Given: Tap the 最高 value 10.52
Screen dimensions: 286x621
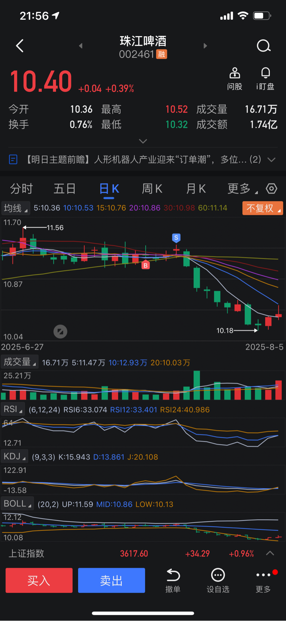Looking at the screenshot, I should tap(177, 109).
